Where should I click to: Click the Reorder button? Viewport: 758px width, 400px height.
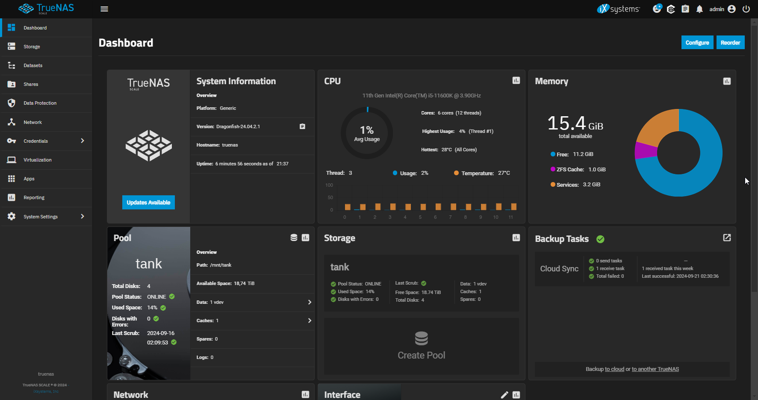click(730, 42)
